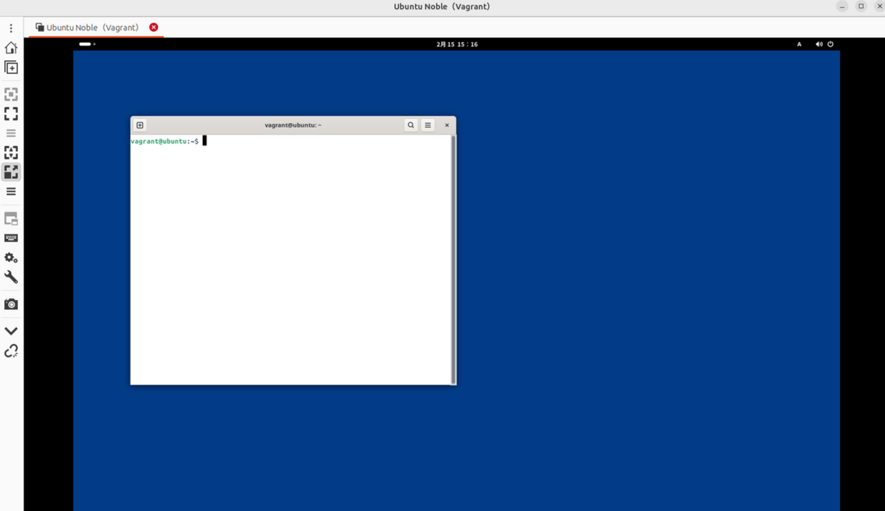Open Remmina preferences with the gear icon
The height and width of the screenshot is (511, 885).
tap(11, 257)
